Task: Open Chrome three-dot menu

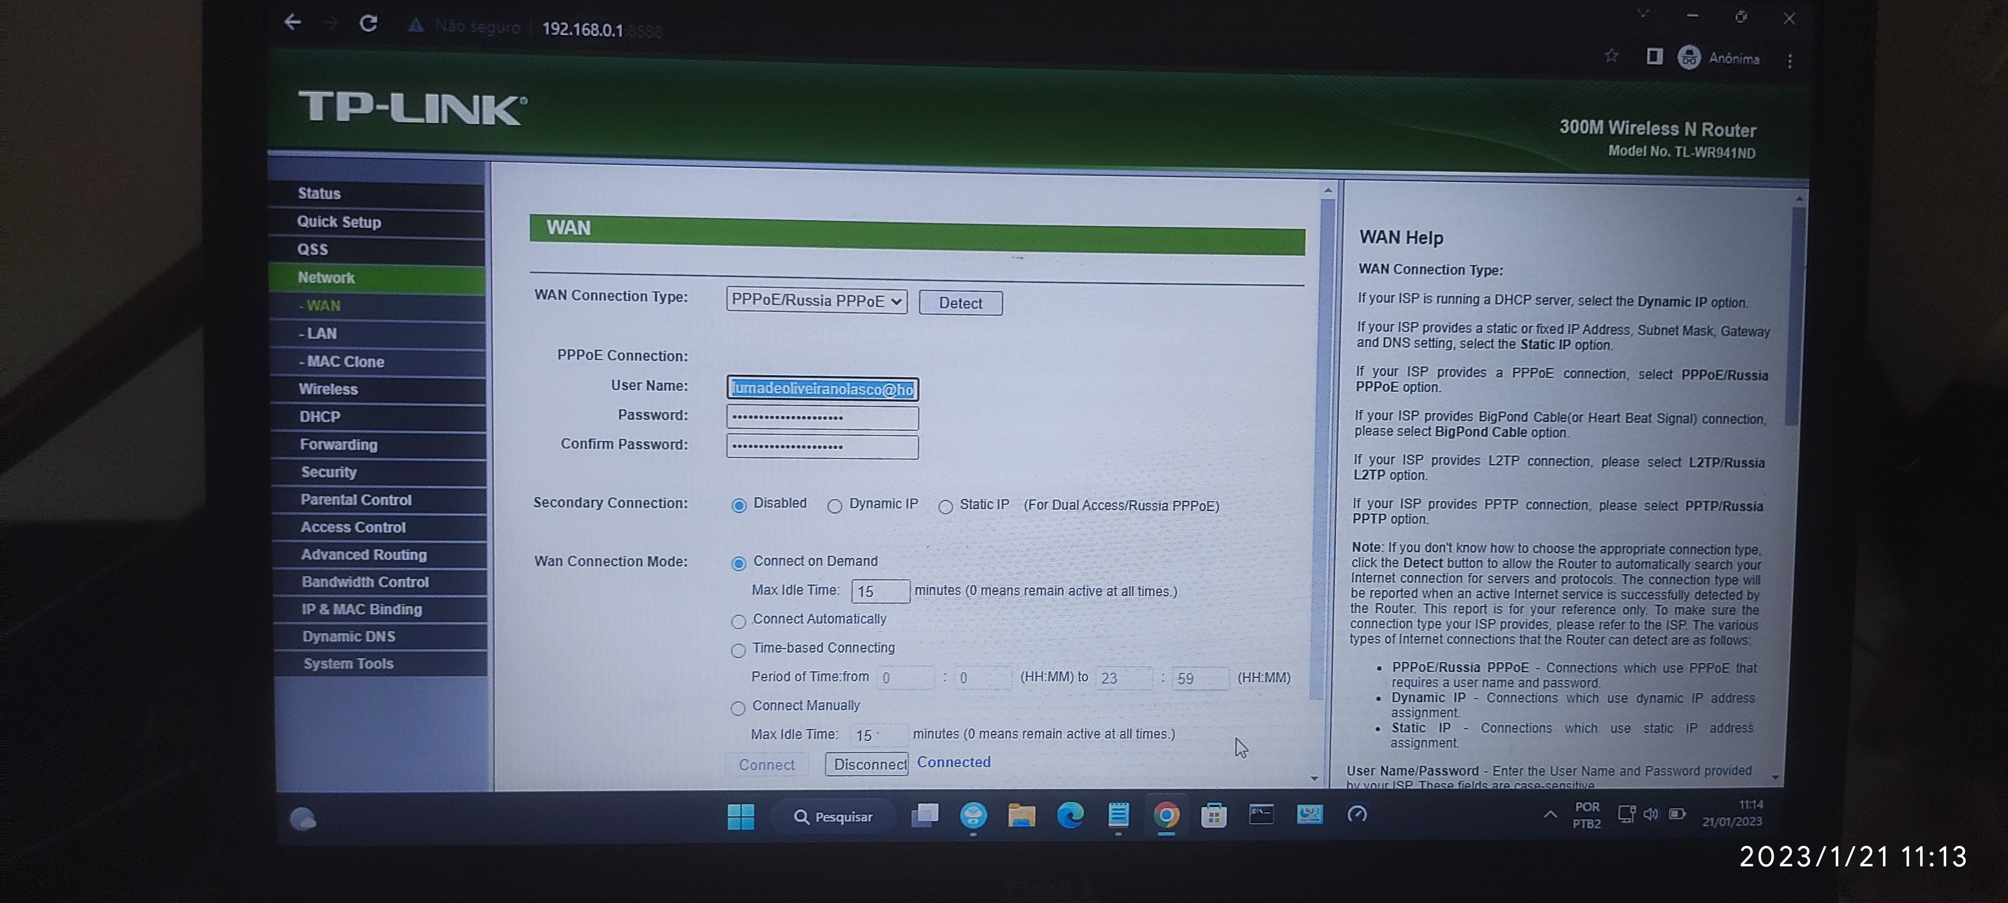Action: coord(1790,61)
